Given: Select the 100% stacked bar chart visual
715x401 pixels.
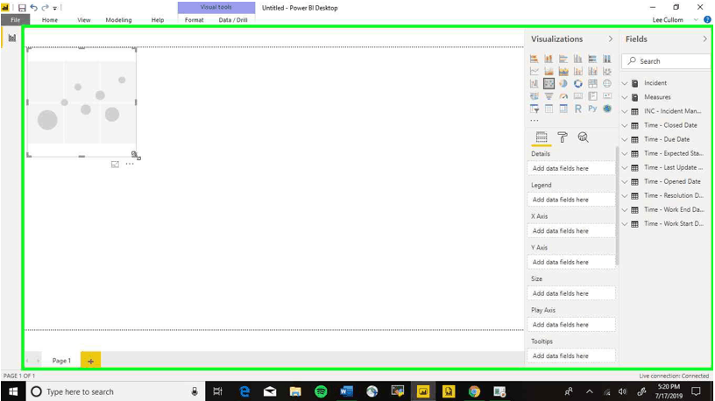Looking at the screenshot, I should point(592,59).
